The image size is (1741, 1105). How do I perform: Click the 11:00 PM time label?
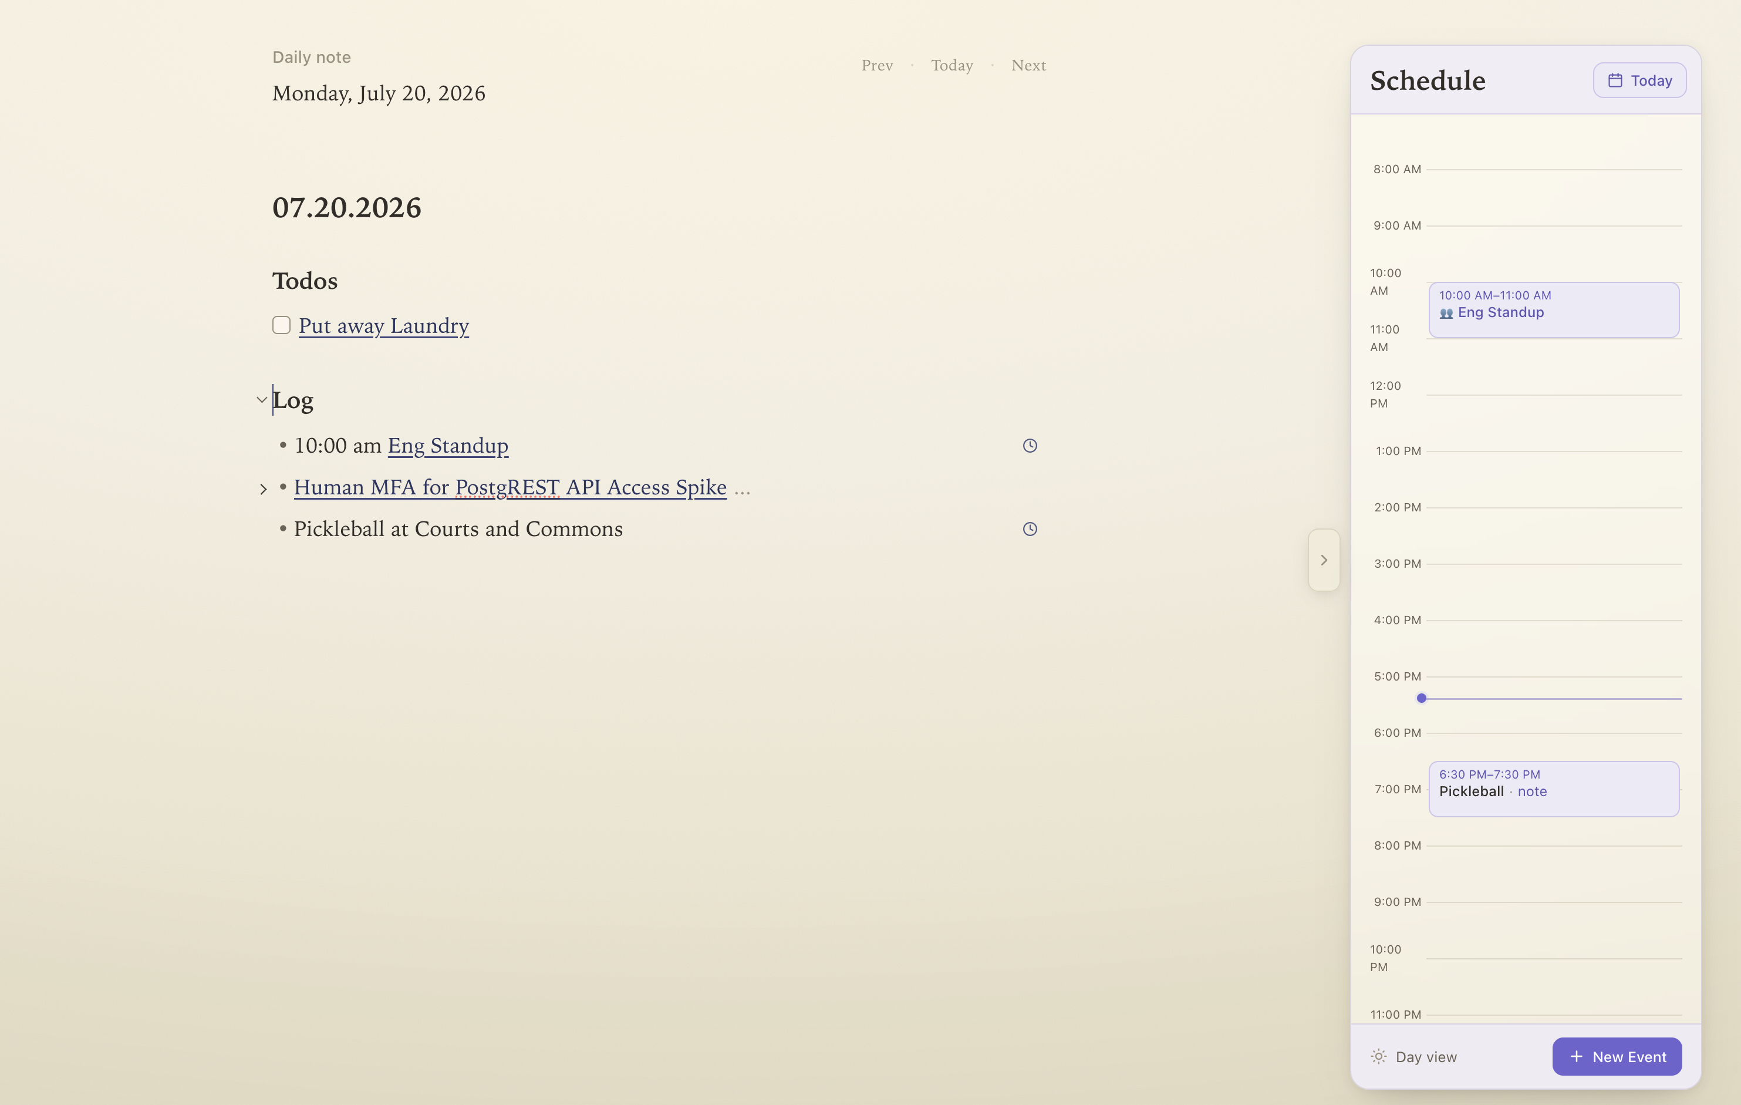pyautogui.click(x=1395, y=1015)
